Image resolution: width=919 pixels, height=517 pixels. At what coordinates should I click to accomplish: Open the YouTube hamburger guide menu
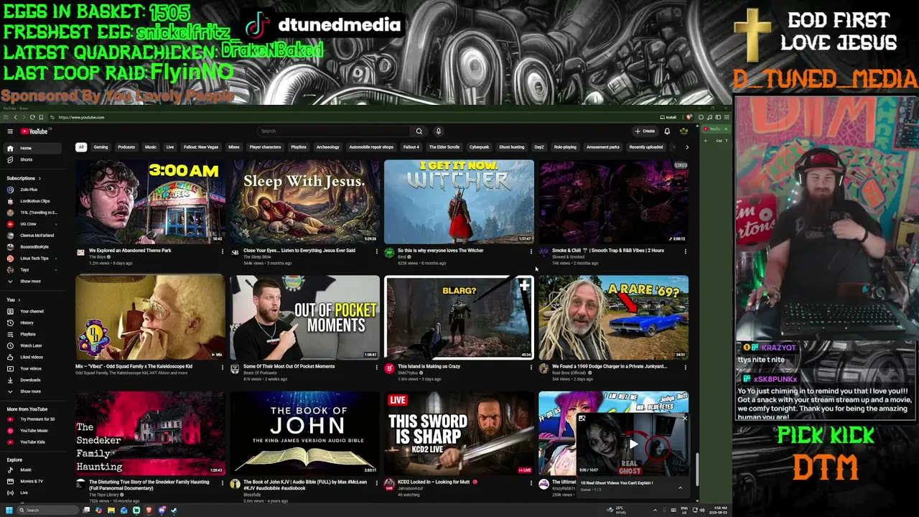pyautogui.click(x=10, y=131)
